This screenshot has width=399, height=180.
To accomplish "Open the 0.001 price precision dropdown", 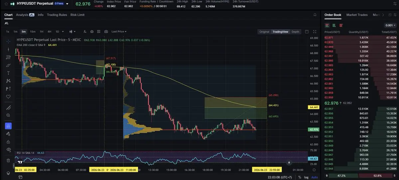I will click(390, 25).
